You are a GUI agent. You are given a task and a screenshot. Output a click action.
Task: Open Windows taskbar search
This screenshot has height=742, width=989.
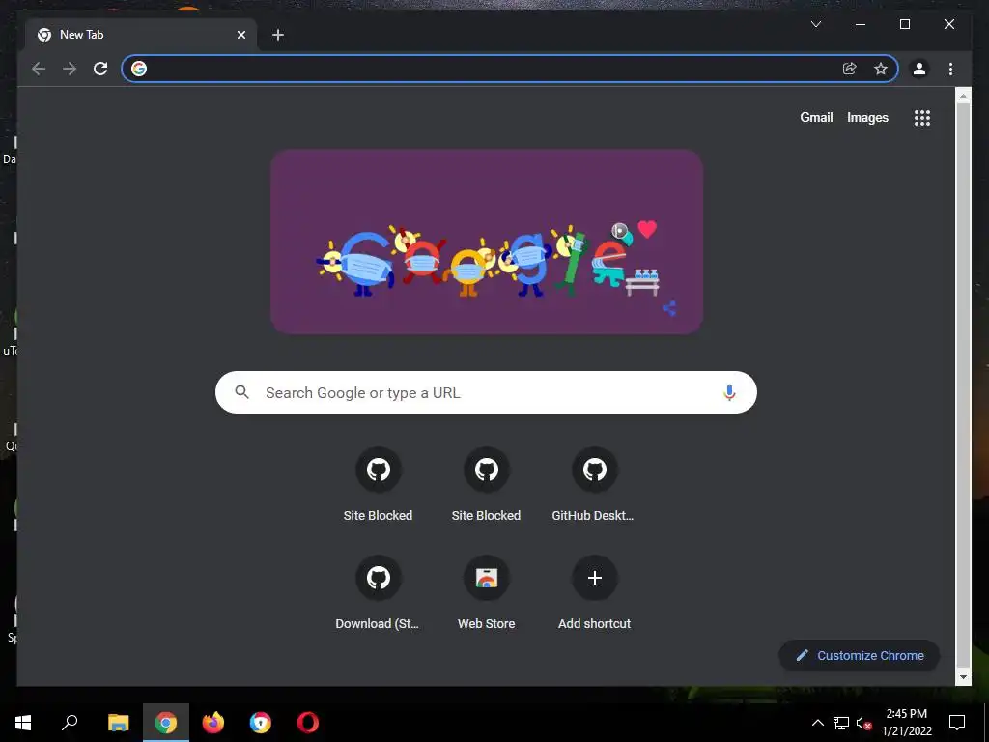pos(70,723)
